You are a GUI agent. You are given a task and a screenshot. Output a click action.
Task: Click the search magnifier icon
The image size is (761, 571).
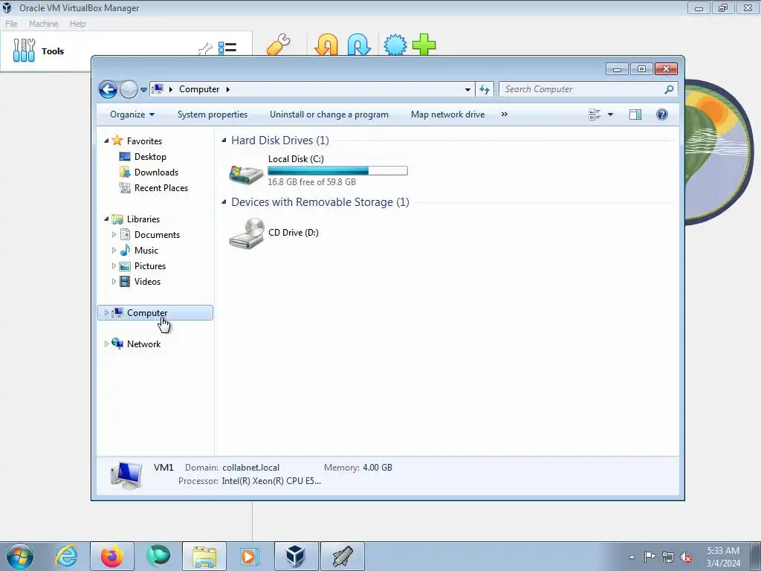(x=670, y=89)
